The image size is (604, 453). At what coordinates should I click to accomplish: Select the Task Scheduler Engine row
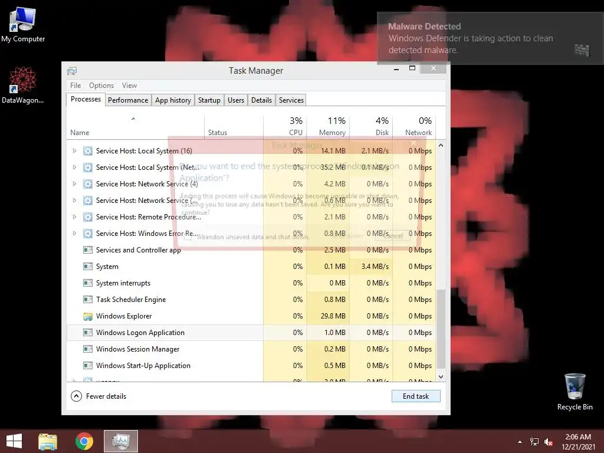(251, 300)
